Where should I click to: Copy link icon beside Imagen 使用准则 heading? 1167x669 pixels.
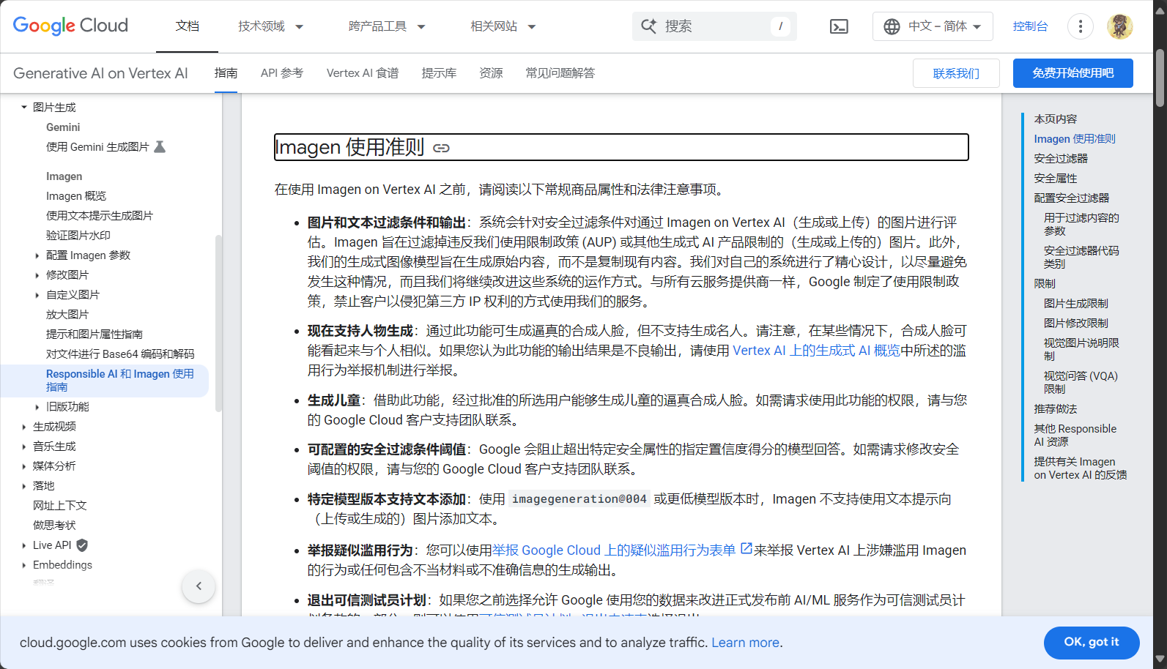point(441,148)
